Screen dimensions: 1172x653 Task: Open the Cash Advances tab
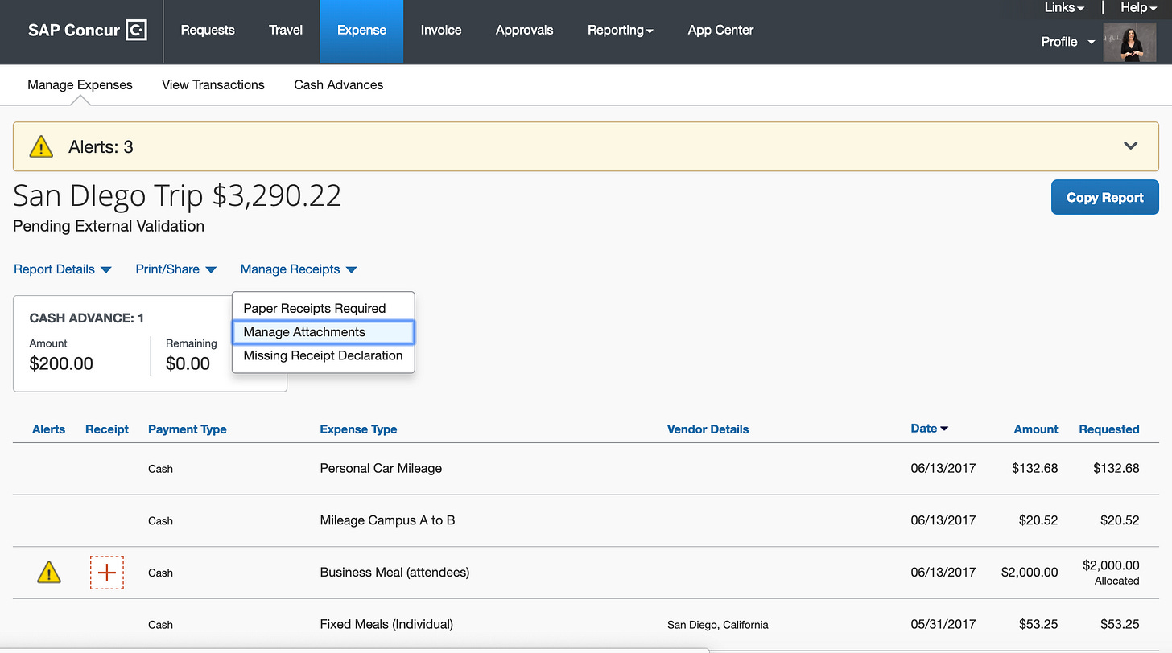(x=338, y=84)
